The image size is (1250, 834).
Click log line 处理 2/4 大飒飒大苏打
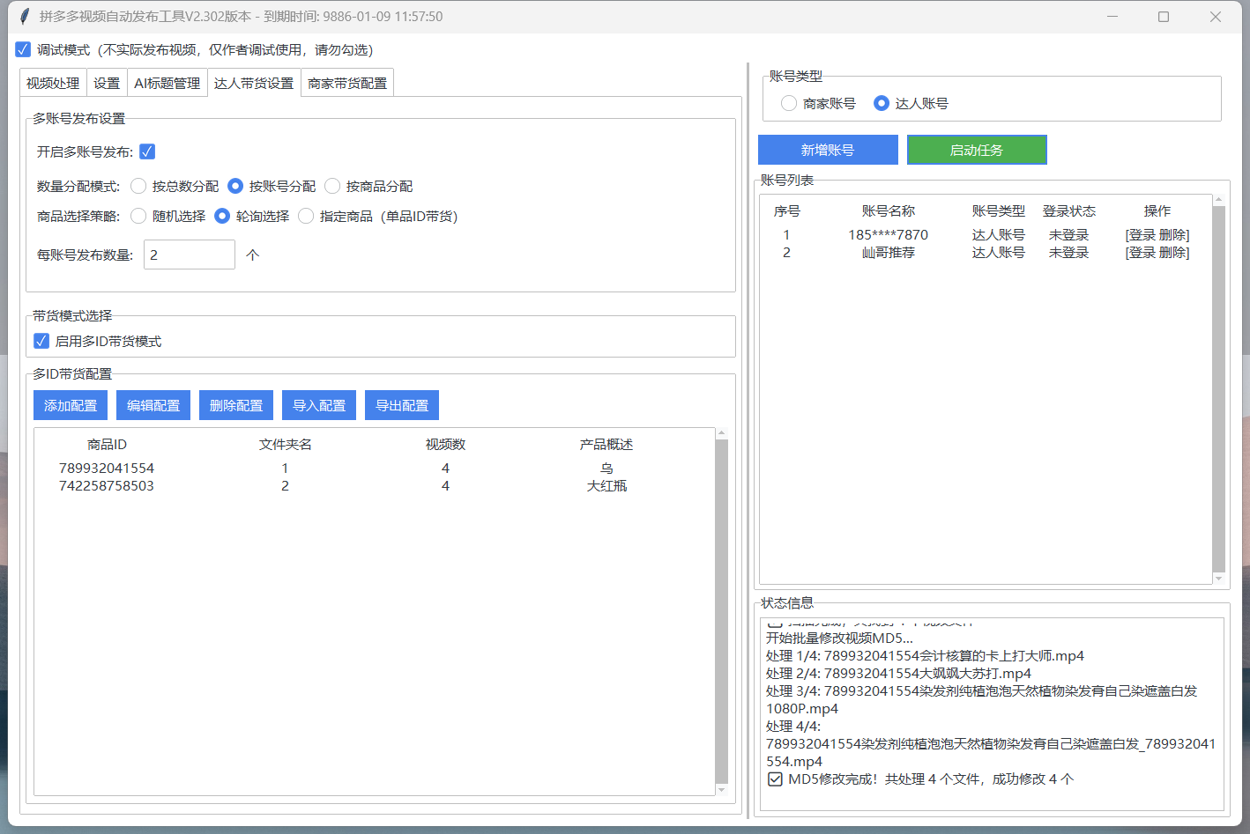(898, 673)
